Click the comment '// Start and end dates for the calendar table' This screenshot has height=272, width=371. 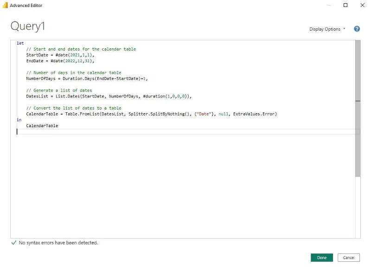pos(81,49)
